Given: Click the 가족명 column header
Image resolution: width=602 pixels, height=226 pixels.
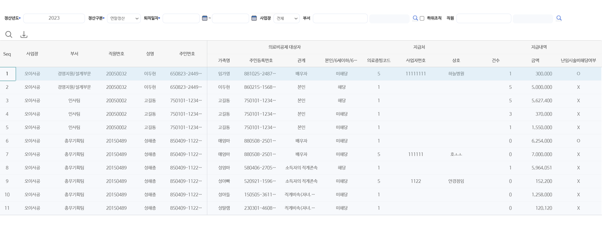Looking at the screenshot, I should (x=224, y=60).
